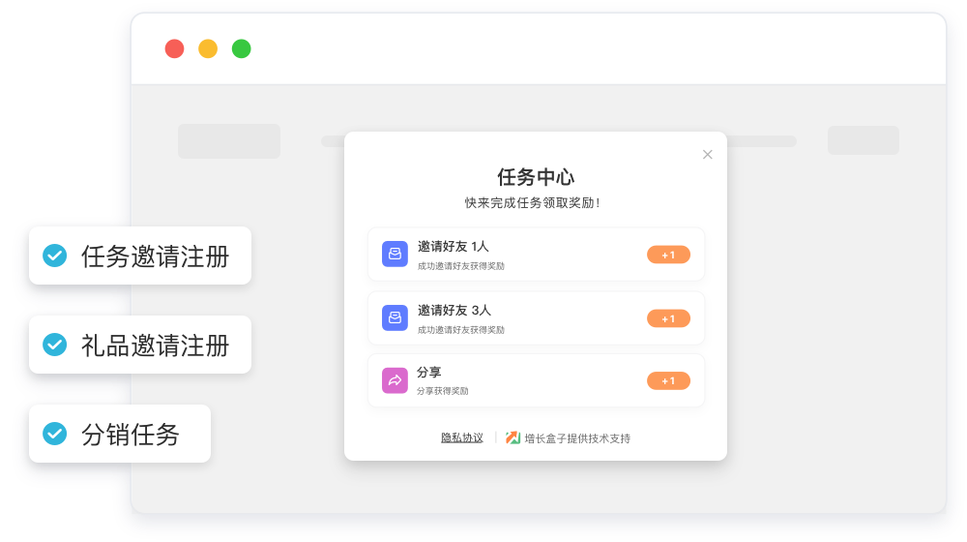The width and height of the screenshot is (967, 542).
Task: Toggle the checkmark beside 分销任务
Action: pos(55,434)
